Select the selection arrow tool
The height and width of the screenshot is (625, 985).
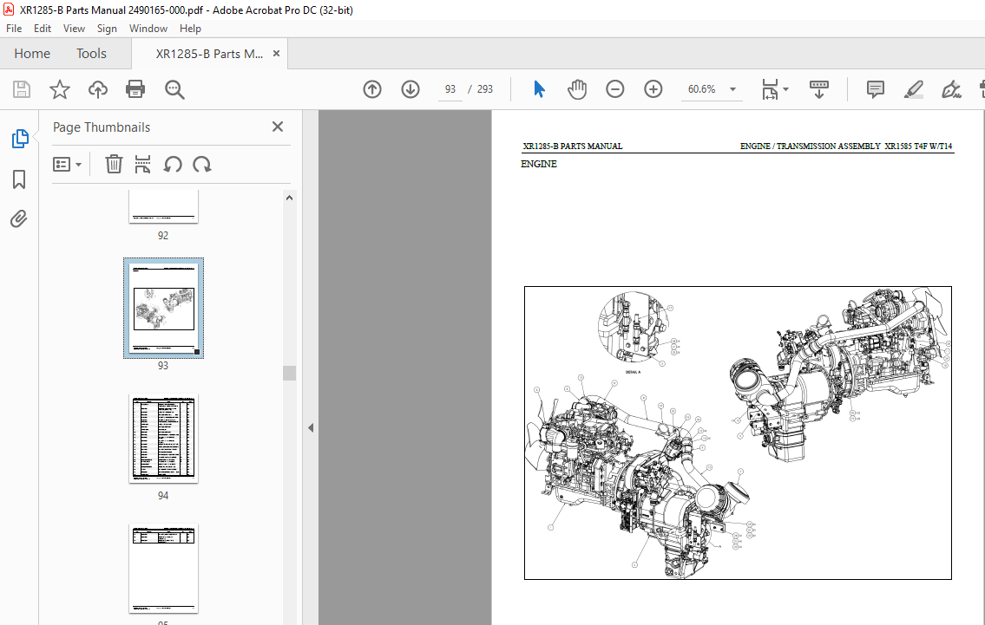(539, 88)
